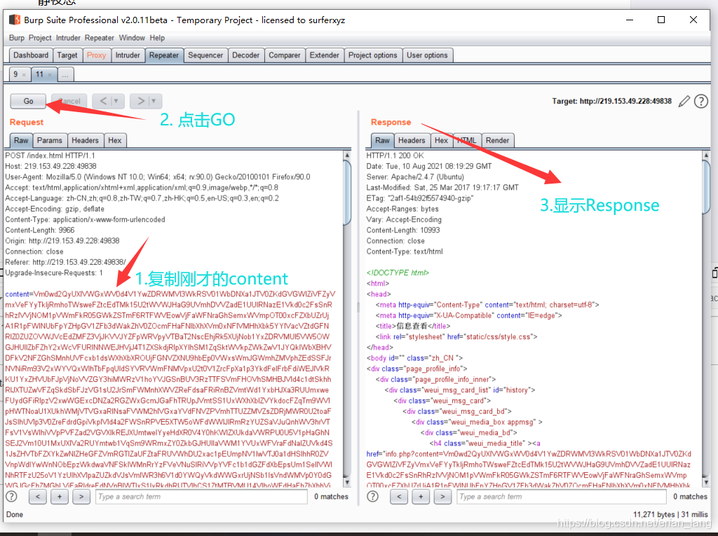Image resolution: width=718 pixels, height=536 pixels.
Task: Focus the response search term field
Action: (562, 497)
